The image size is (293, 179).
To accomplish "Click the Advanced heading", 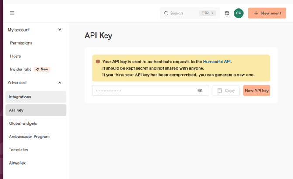I will pyautogui.click(x=17, y=83).
